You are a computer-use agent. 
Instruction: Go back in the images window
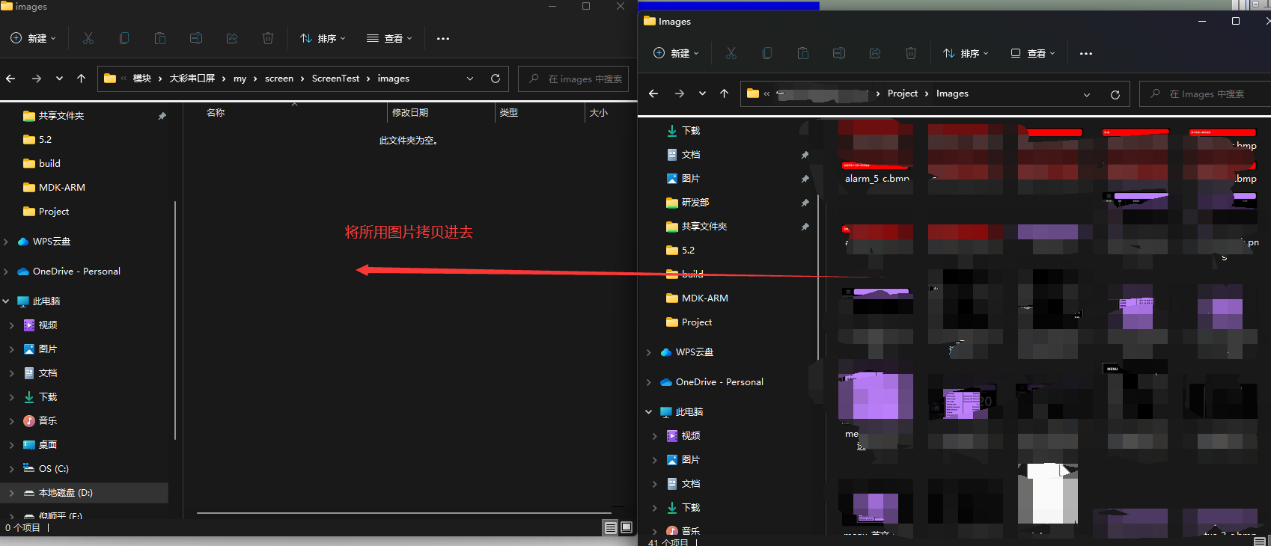(x=10, y=79)
